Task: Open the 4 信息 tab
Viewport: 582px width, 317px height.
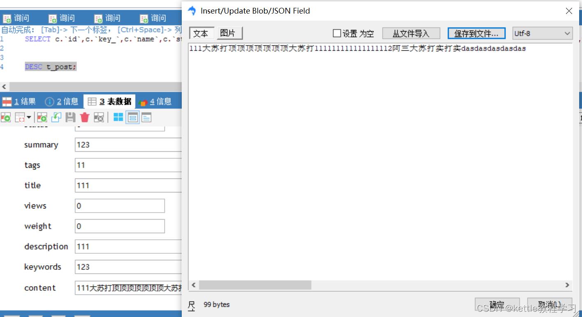Action: [155, 102]
